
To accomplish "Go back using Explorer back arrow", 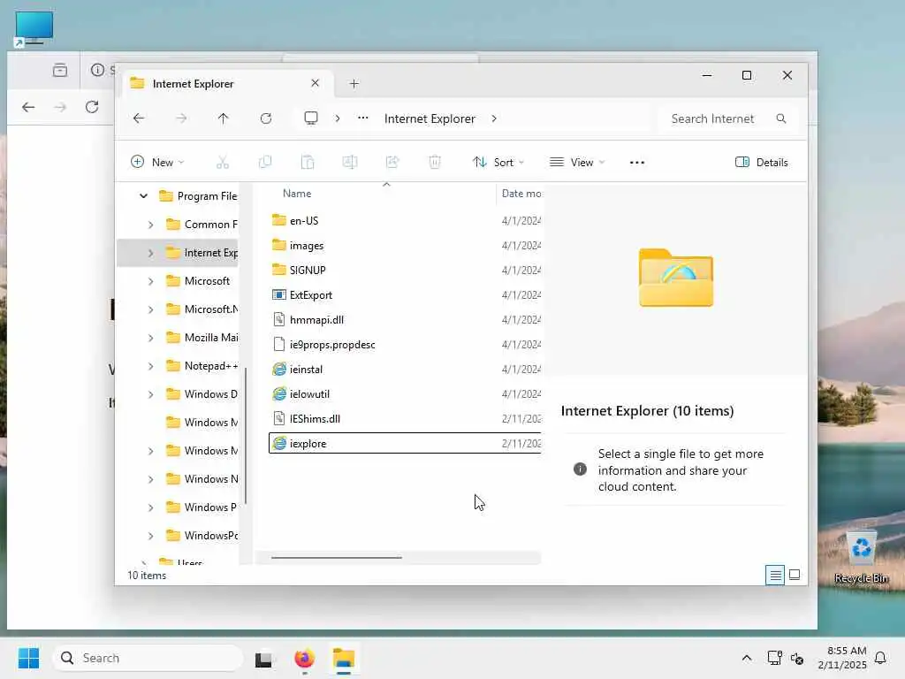I will click(x=139, y=118).
